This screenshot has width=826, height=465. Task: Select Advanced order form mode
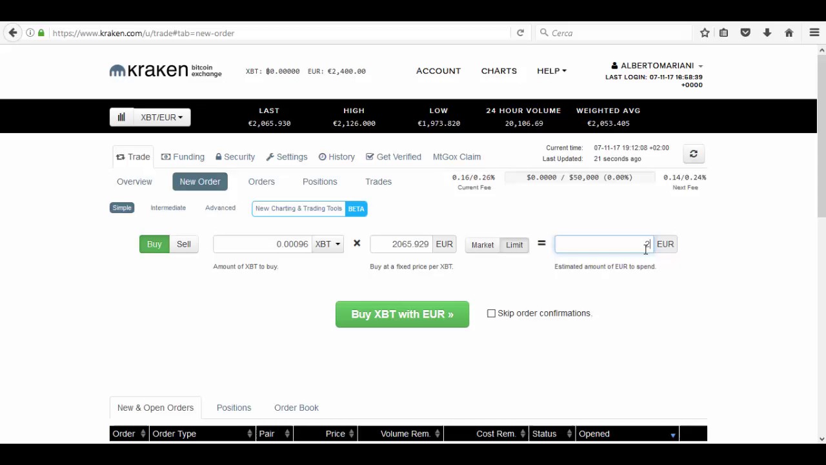tap(220, 208)
